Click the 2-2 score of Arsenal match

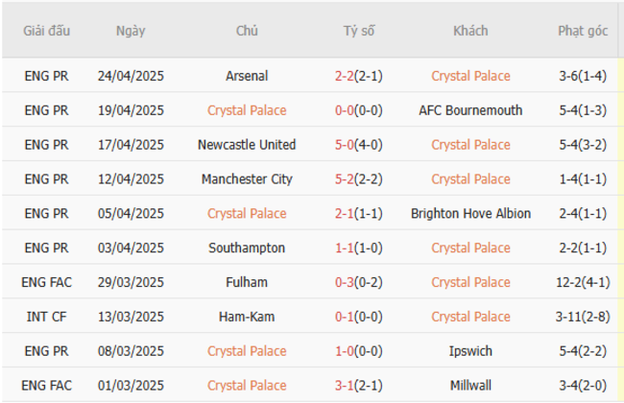tap(346, 76)
